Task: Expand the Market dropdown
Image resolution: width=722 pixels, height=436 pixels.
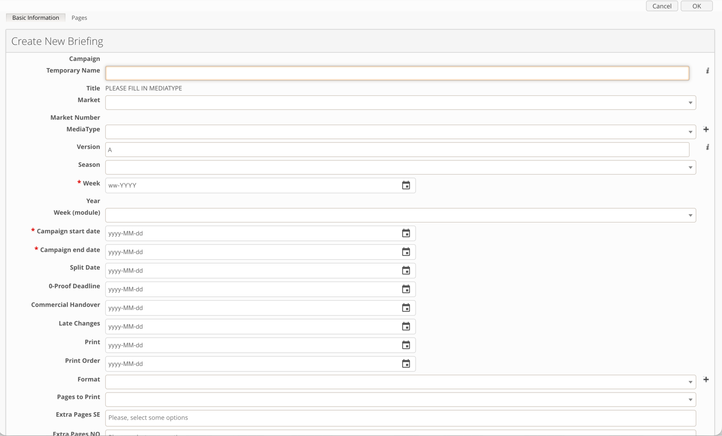Action: [x=400, y=103]
